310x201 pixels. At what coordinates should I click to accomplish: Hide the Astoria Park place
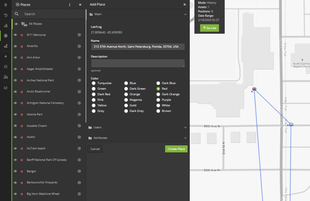click(x=15, y=114)
